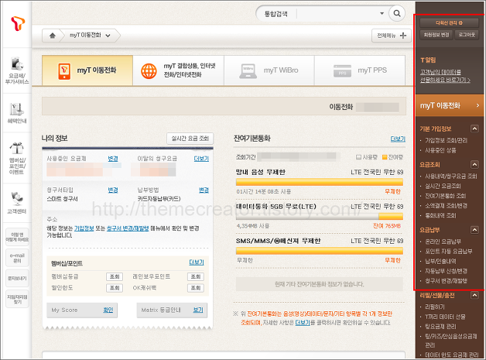The image size is (486, 360).
Task: Click the phone icon in myT 이동전화 tab
Action: (x=64, y=71)
